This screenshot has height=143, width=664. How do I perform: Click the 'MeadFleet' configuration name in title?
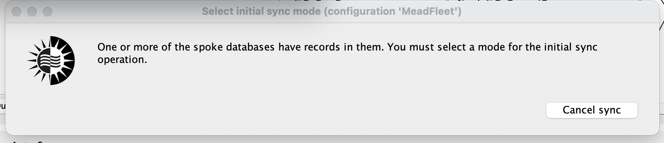(428, 12)
